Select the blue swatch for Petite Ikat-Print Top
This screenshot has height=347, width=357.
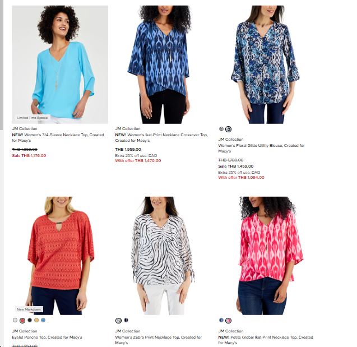pyautogui.click(x=221, y=320)
